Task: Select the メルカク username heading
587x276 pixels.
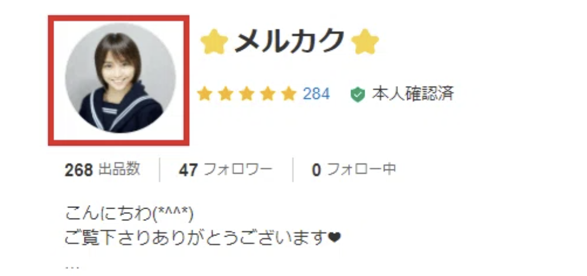Action: coord(289,42)
